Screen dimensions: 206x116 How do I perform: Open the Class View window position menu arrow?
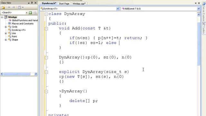click(x=29, y=3)
